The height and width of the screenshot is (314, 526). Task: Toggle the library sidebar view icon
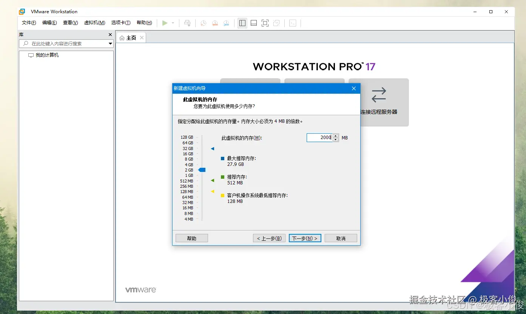pyautogui.click(x=242, y=23)
